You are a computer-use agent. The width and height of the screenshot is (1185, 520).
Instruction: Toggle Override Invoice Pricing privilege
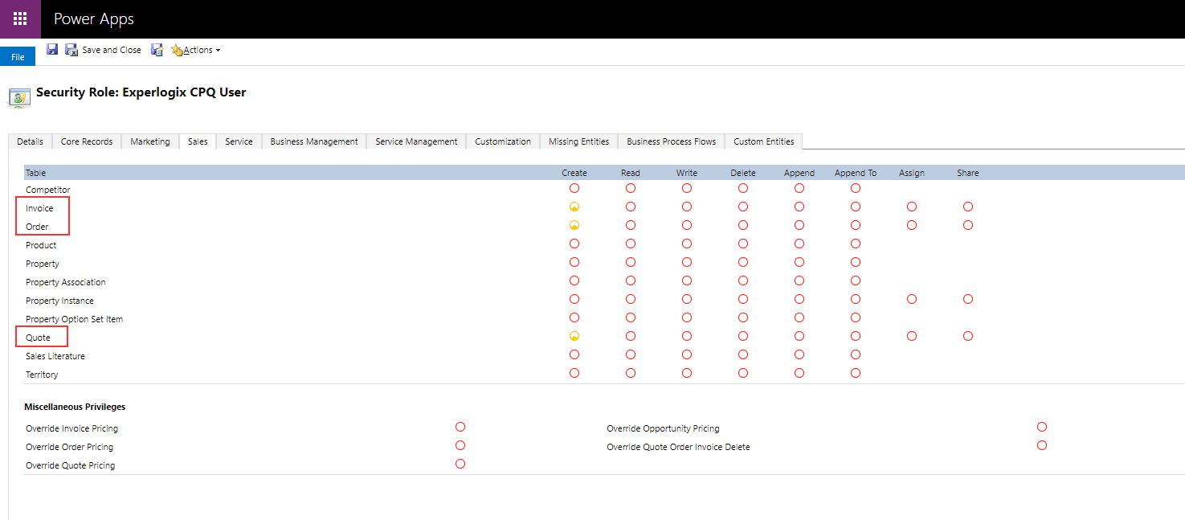pyautogui.click(x=460, y=427)
